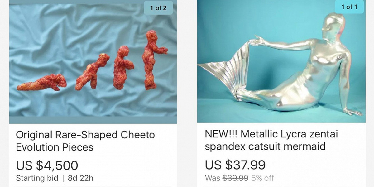
Task: Click the crawling Cheeto figure in photo
Action: coord(42,83)
